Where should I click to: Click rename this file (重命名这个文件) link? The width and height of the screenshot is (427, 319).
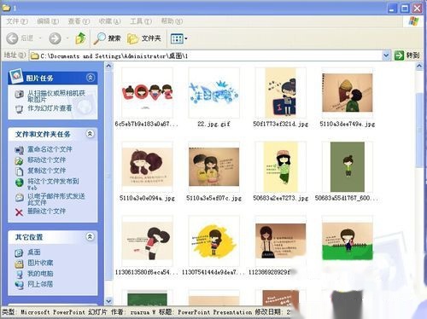(50, 149)
